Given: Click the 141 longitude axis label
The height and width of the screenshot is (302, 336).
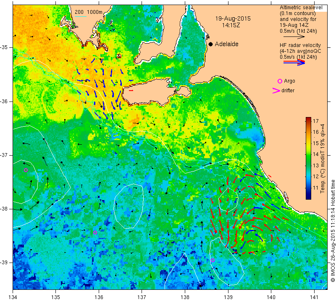Looking at the screenshot, I should [314, 297].
